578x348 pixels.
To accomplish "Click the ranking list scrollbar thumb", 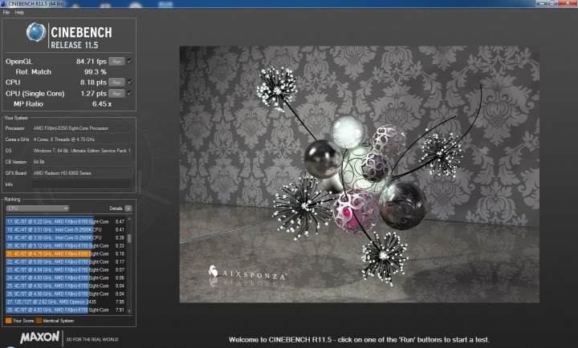I will tap(129, 238).
